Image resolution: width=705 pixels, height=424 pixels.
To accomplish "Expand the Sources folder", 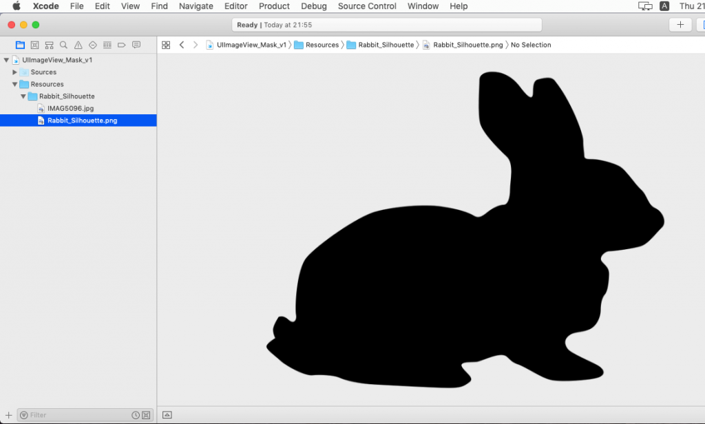I will click(14, 72).
